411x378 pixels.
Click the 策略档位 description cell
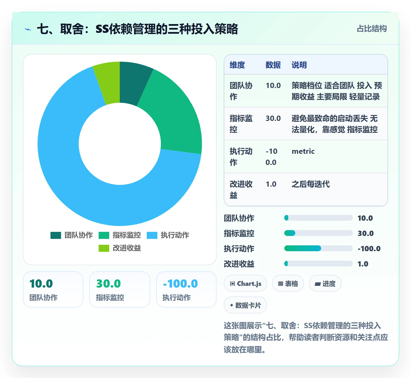click(x=337, y=91)
